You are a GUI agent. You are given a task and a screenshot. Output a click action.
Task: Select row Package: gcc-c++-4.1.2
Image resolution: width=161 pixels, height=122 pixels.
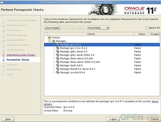click(x=102, y=48)
